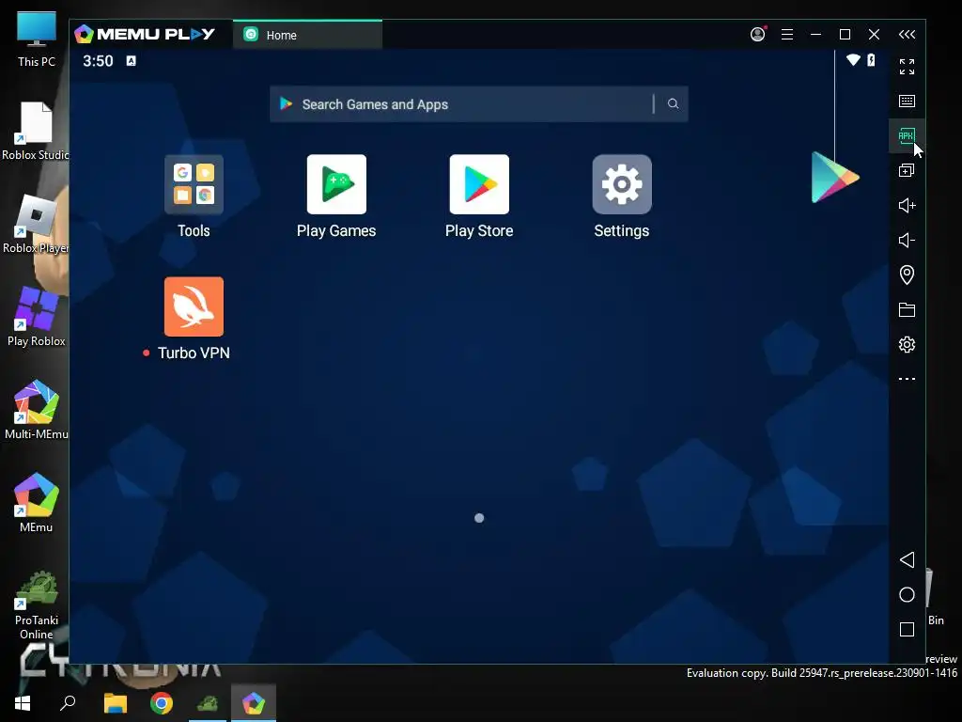This screenshot has height=722, width=962.
Task: Open the multi-instance window sidebar icon
Action: (907, 171)
